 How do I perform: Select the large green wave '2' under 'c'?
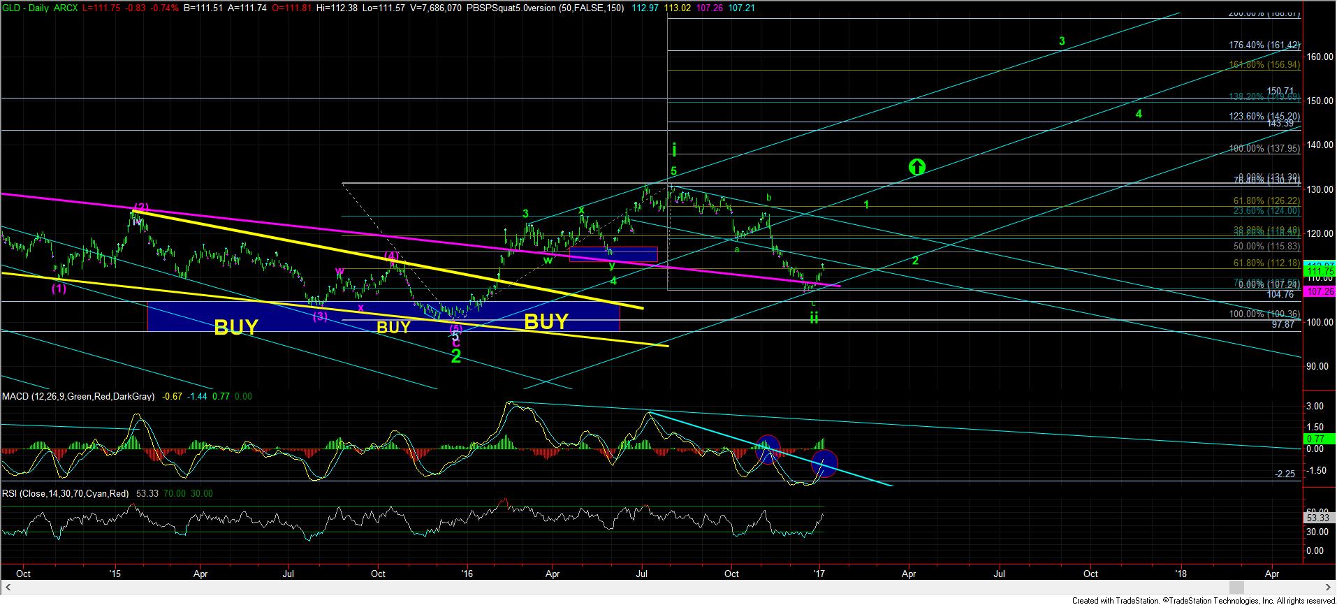click(x=456, y=357)
